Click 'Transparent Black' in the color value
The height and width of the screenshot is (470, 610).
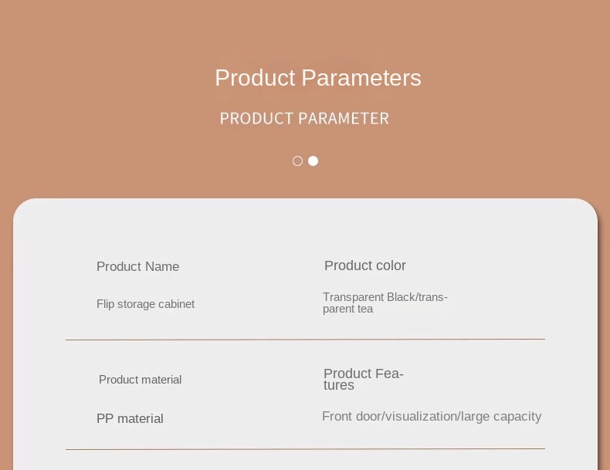point(369,297)
